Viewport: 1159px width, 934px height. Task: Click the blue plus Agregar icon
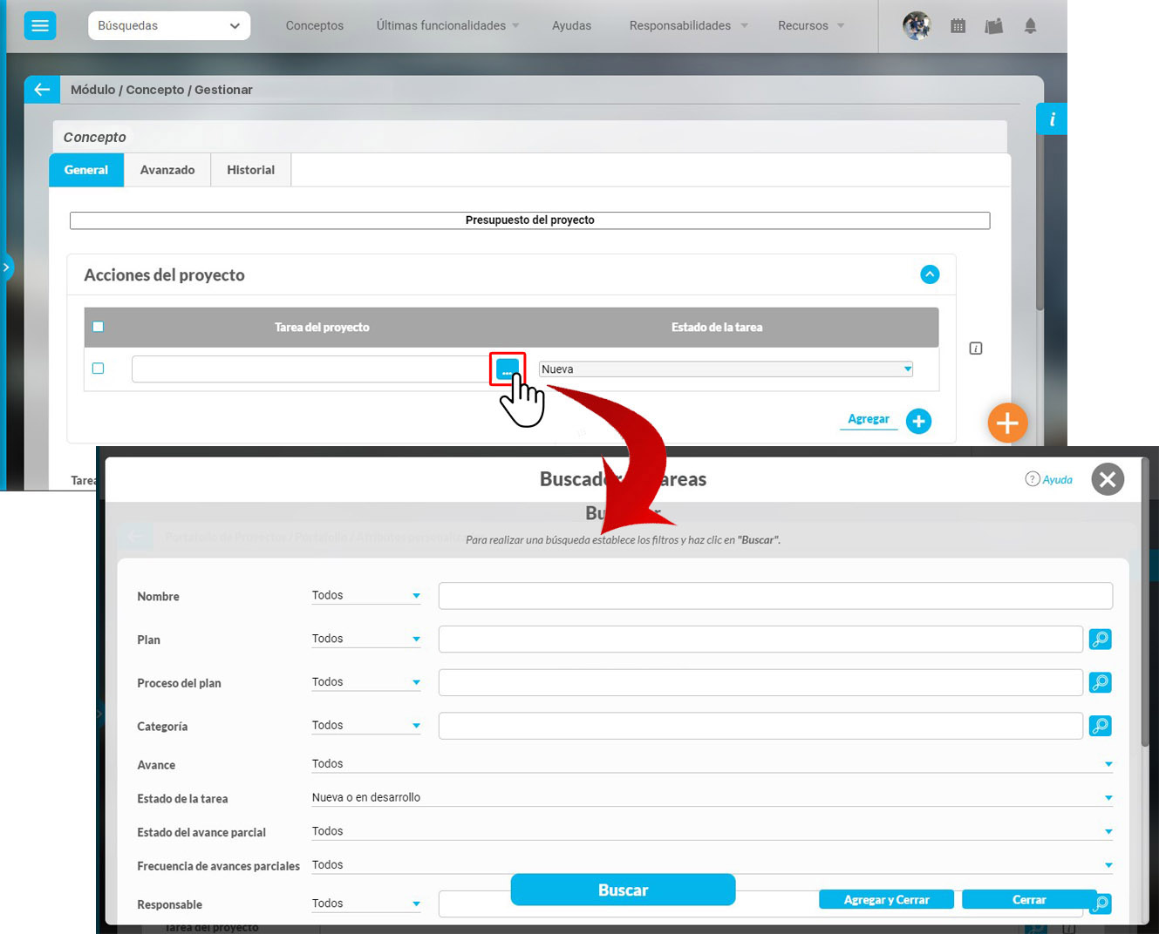(x=918, y=422)
